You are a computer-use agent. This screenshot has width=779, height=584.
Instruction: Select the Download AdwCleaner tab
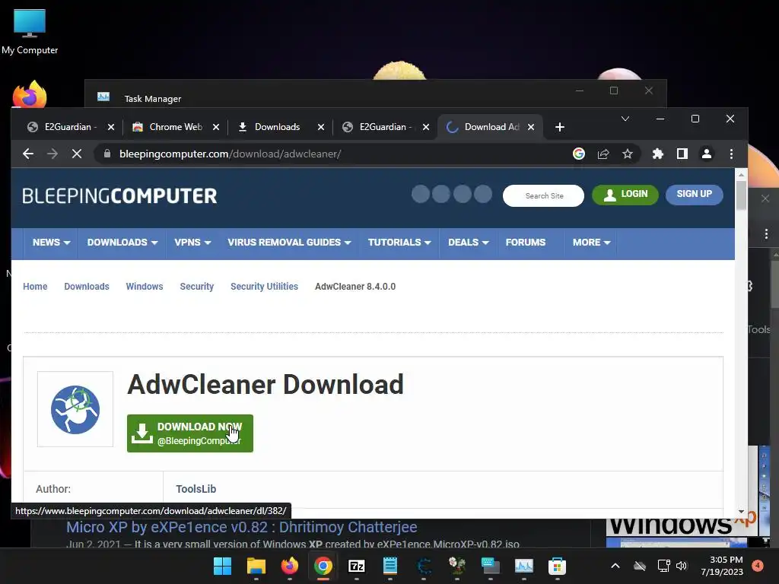point(489,127)
